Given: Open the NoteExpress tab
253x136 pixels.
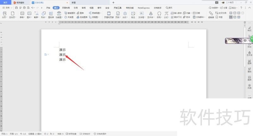Looking at the screenshot, I should (144, 8).
